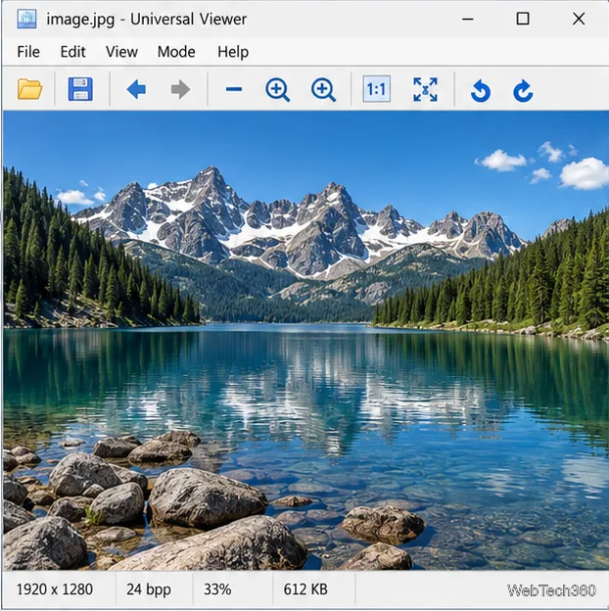Fit image to window with four-arrows icon

pos(425,89)
